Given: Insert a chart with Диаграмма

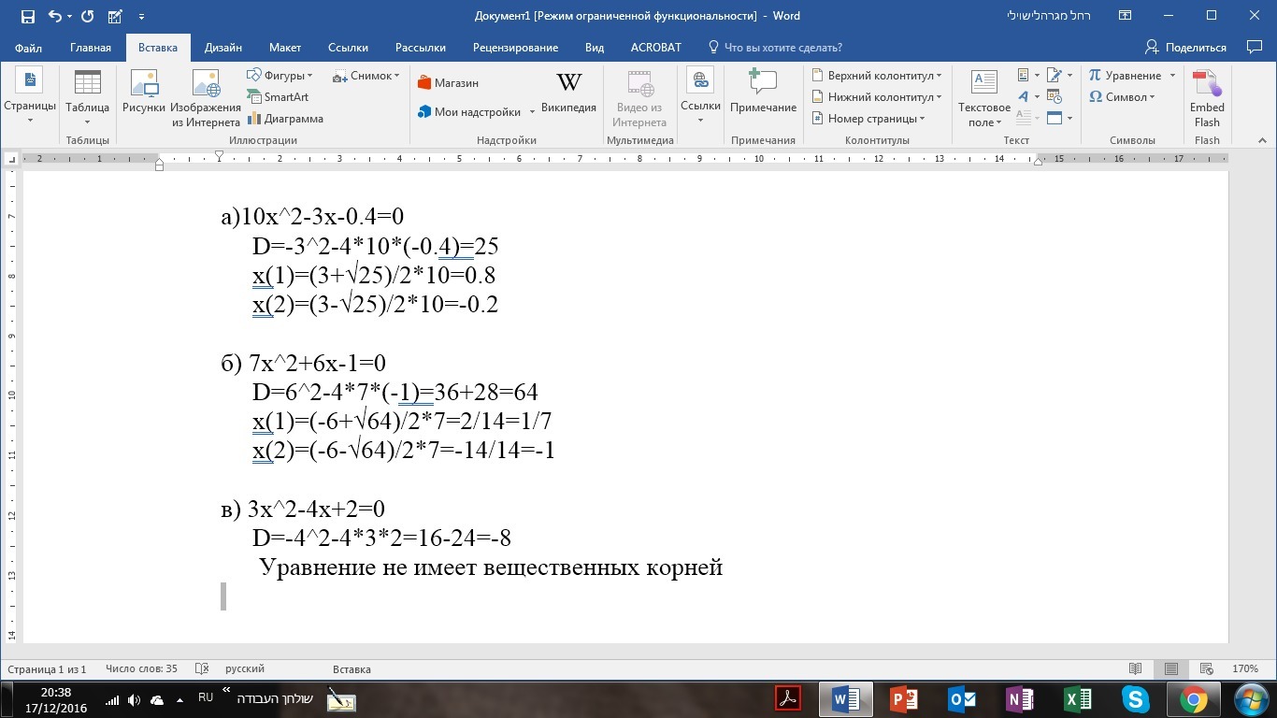Looking at the screenshot, I should 285,119.
